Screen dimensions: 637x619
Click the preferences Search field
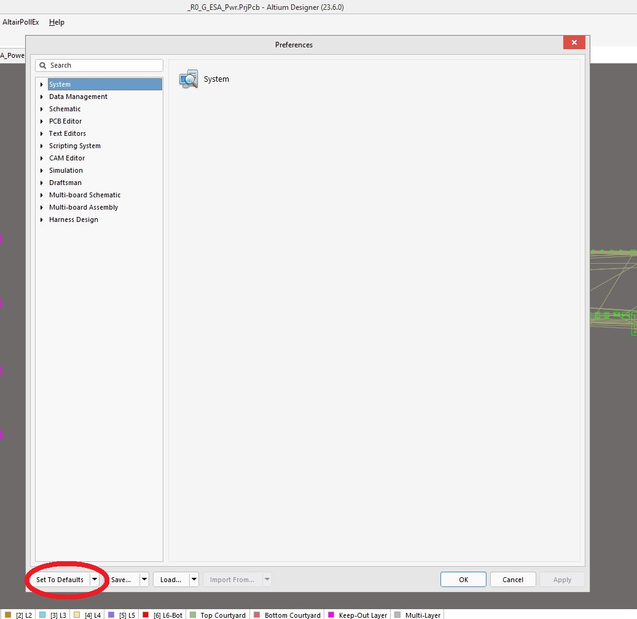[x=99, y=65]
